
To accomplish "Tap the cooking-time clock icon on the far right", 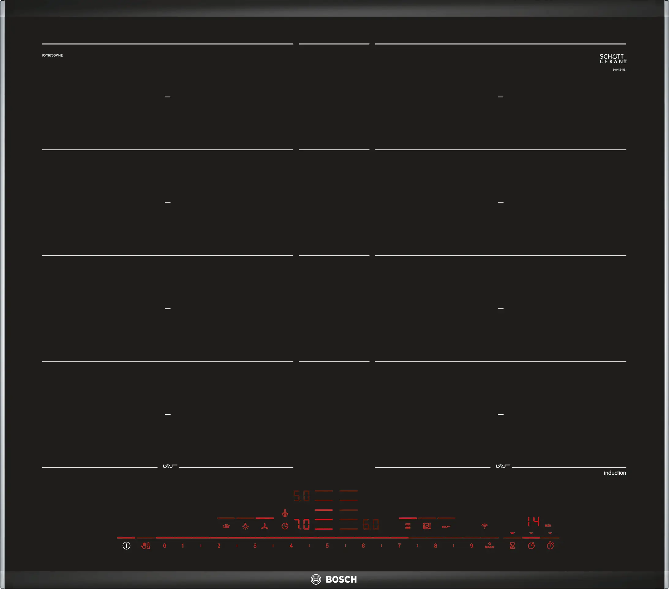I will coord(531,546).
